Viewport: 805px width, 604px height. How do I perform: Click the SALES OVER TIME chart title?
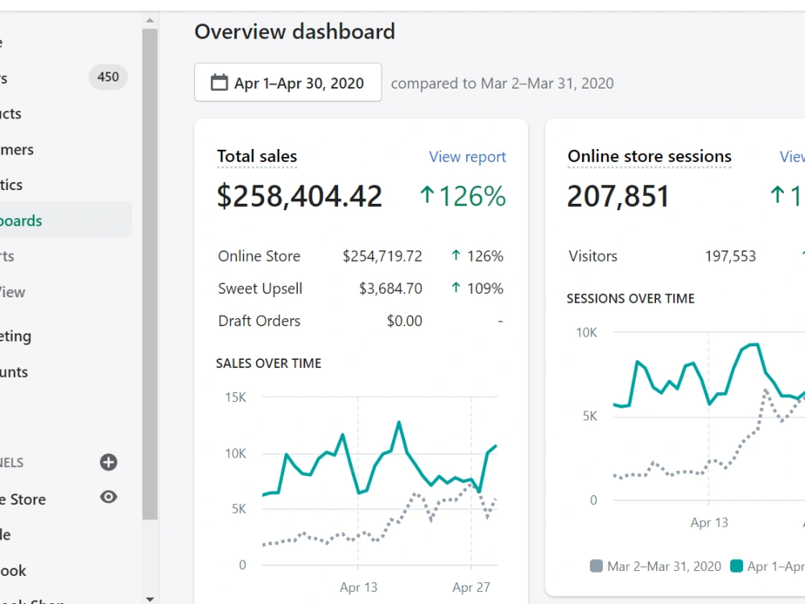click(269, 363)
